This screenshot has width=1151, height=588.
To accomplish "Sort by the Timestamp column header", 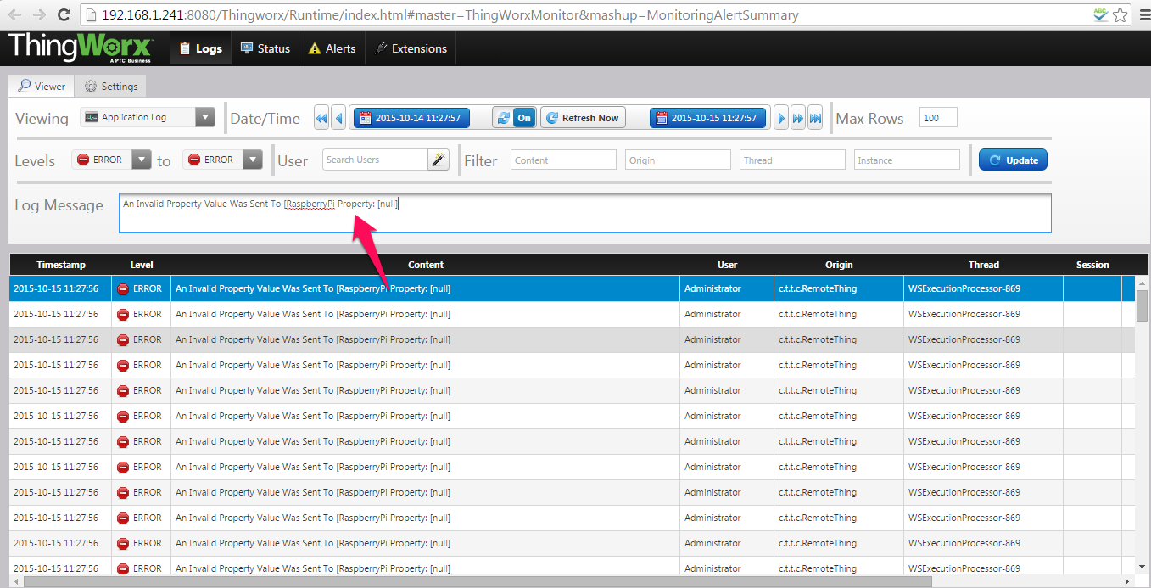I will [x=61, y=265].
